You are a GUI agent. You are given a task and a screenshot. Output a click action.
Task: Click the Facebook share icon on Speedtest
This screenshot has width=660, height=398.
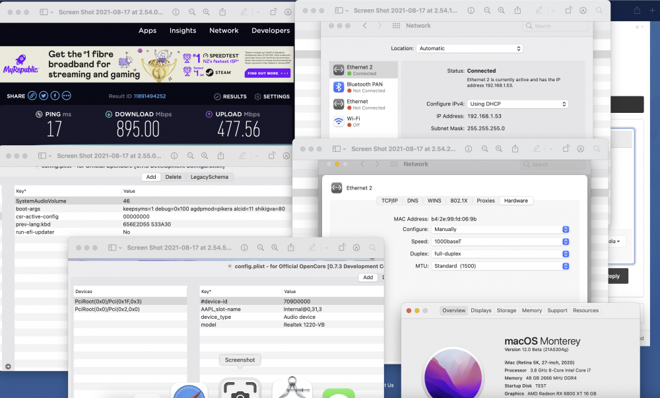click(55, 96)
